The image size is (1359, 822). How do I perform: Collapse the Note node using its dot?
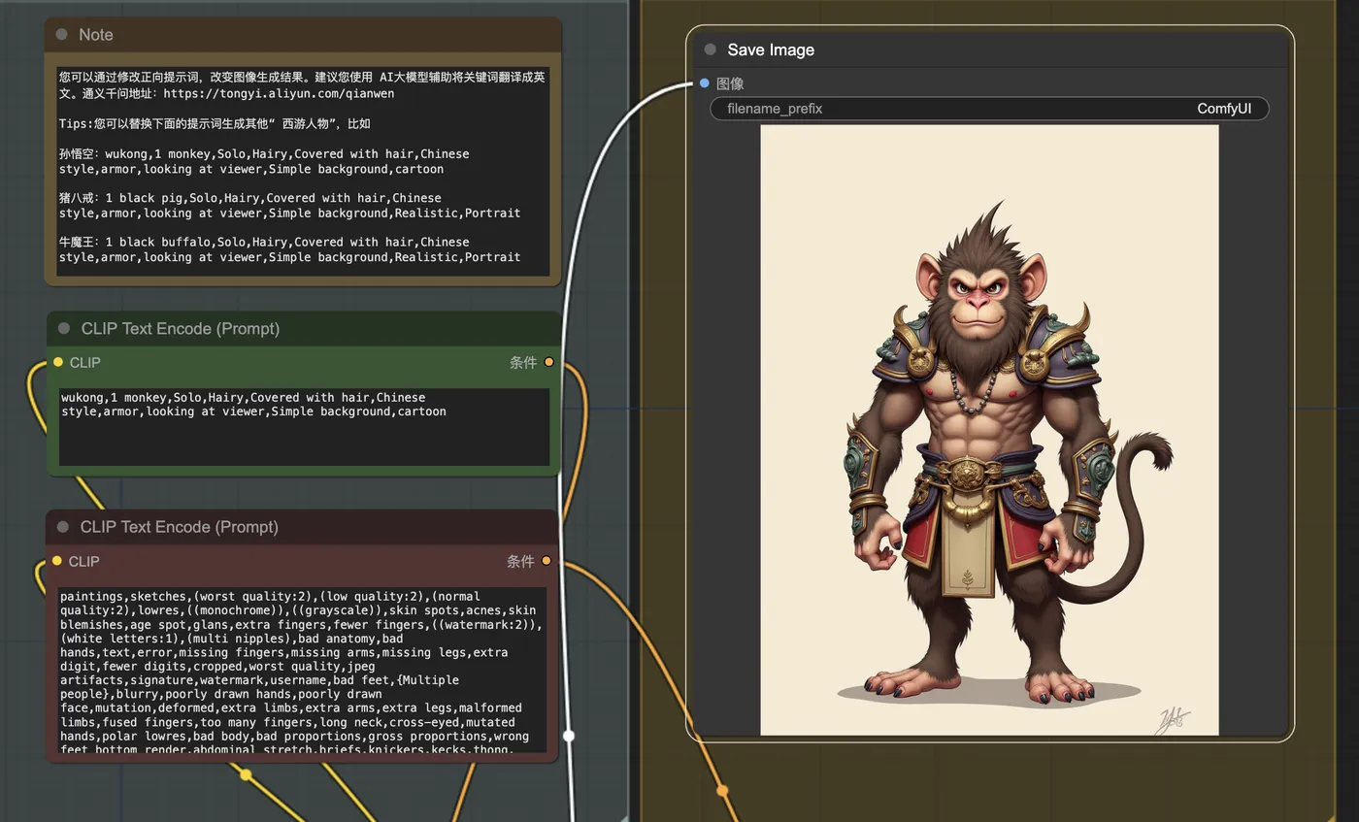coord(62,34)
